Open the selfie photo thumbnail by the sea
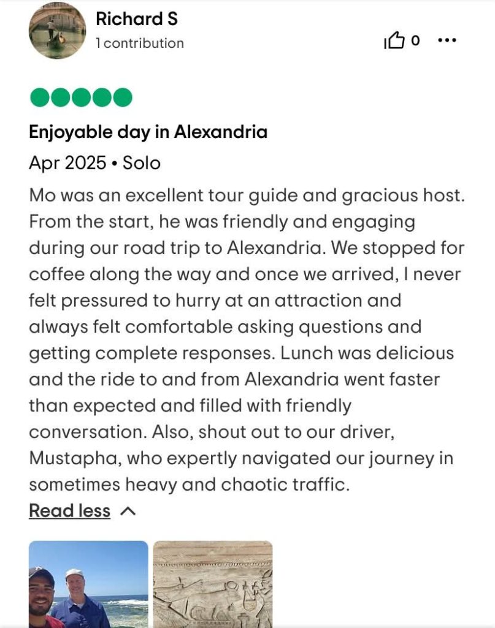 point(88,584)
